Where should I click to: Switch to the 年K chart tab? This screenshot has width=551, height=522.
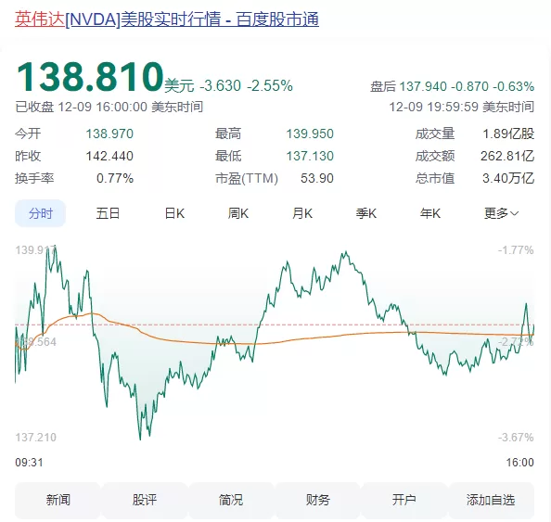tap(430, 213)
